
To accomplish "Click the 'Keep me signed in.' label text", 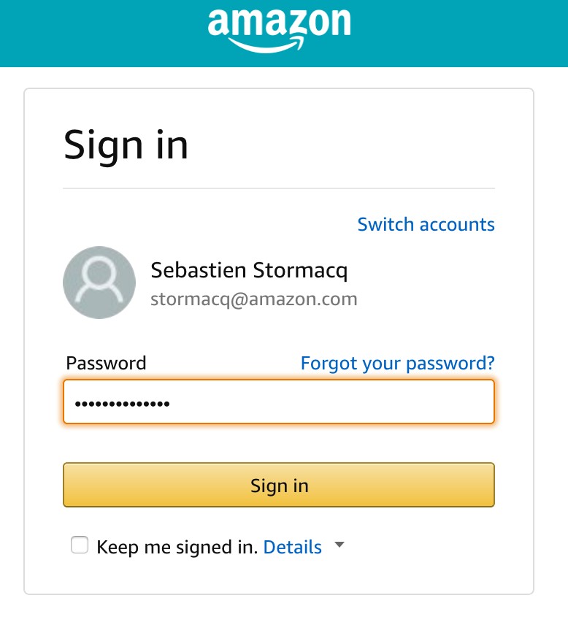I will (177, 547).
